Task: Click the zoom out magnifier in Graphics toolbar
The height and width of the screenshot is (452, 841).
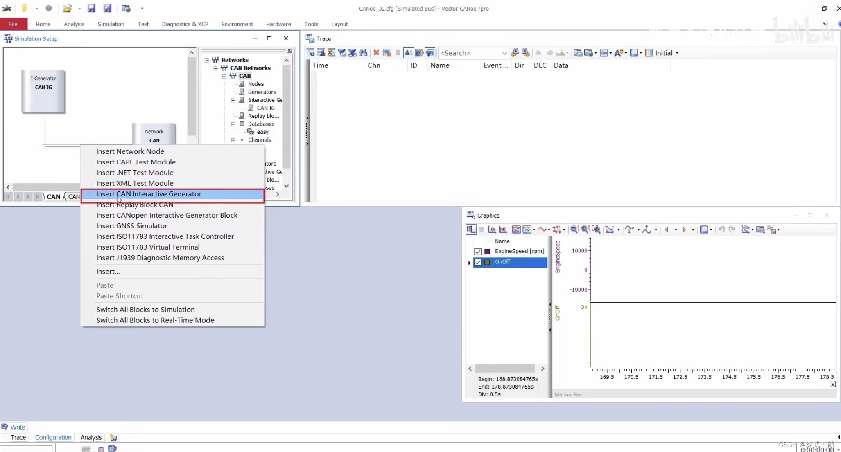Action: click(x=574, y=229)
